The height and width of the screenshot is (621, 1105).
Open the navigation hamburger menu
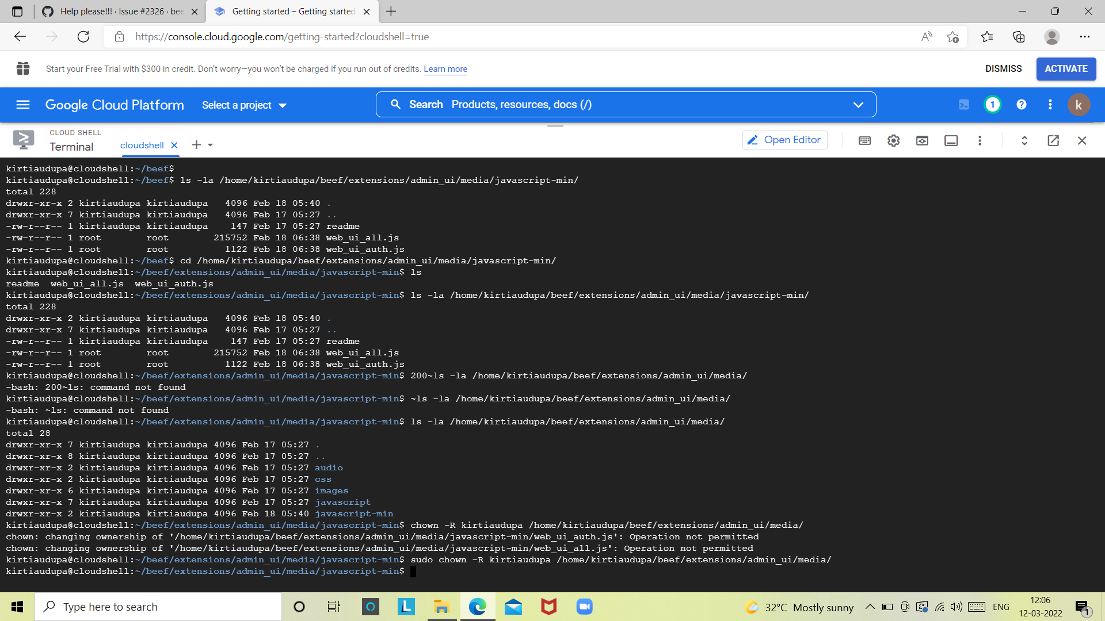(x=22, y=105)
